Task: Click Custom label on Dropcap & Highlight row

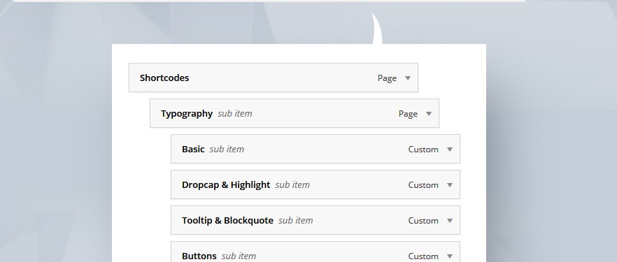Action: coord(423,185)
